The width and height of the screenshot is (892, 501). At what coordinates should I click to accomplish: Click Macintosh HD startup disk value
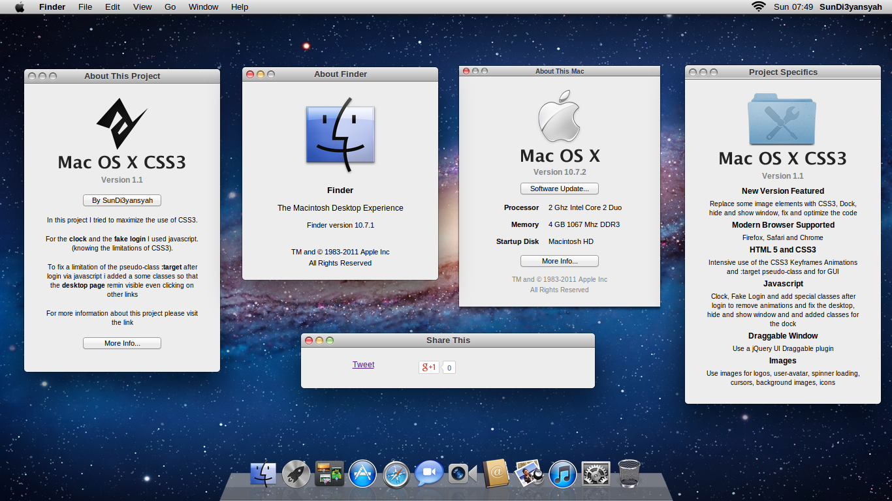(x=571, y=241)
